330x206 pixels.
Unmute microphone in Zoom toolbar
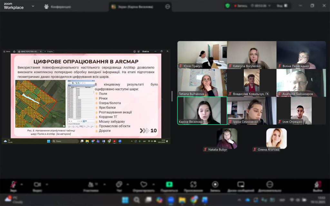pyautogui.click(x=14, y=185)
